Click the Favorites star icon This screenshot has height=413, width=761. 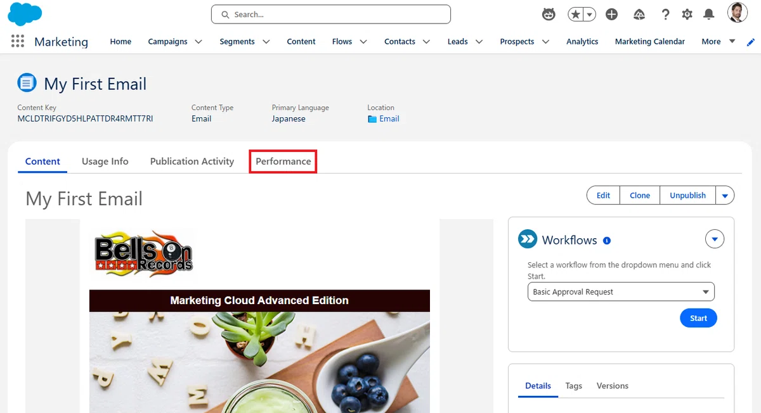(x=576, y=14)
